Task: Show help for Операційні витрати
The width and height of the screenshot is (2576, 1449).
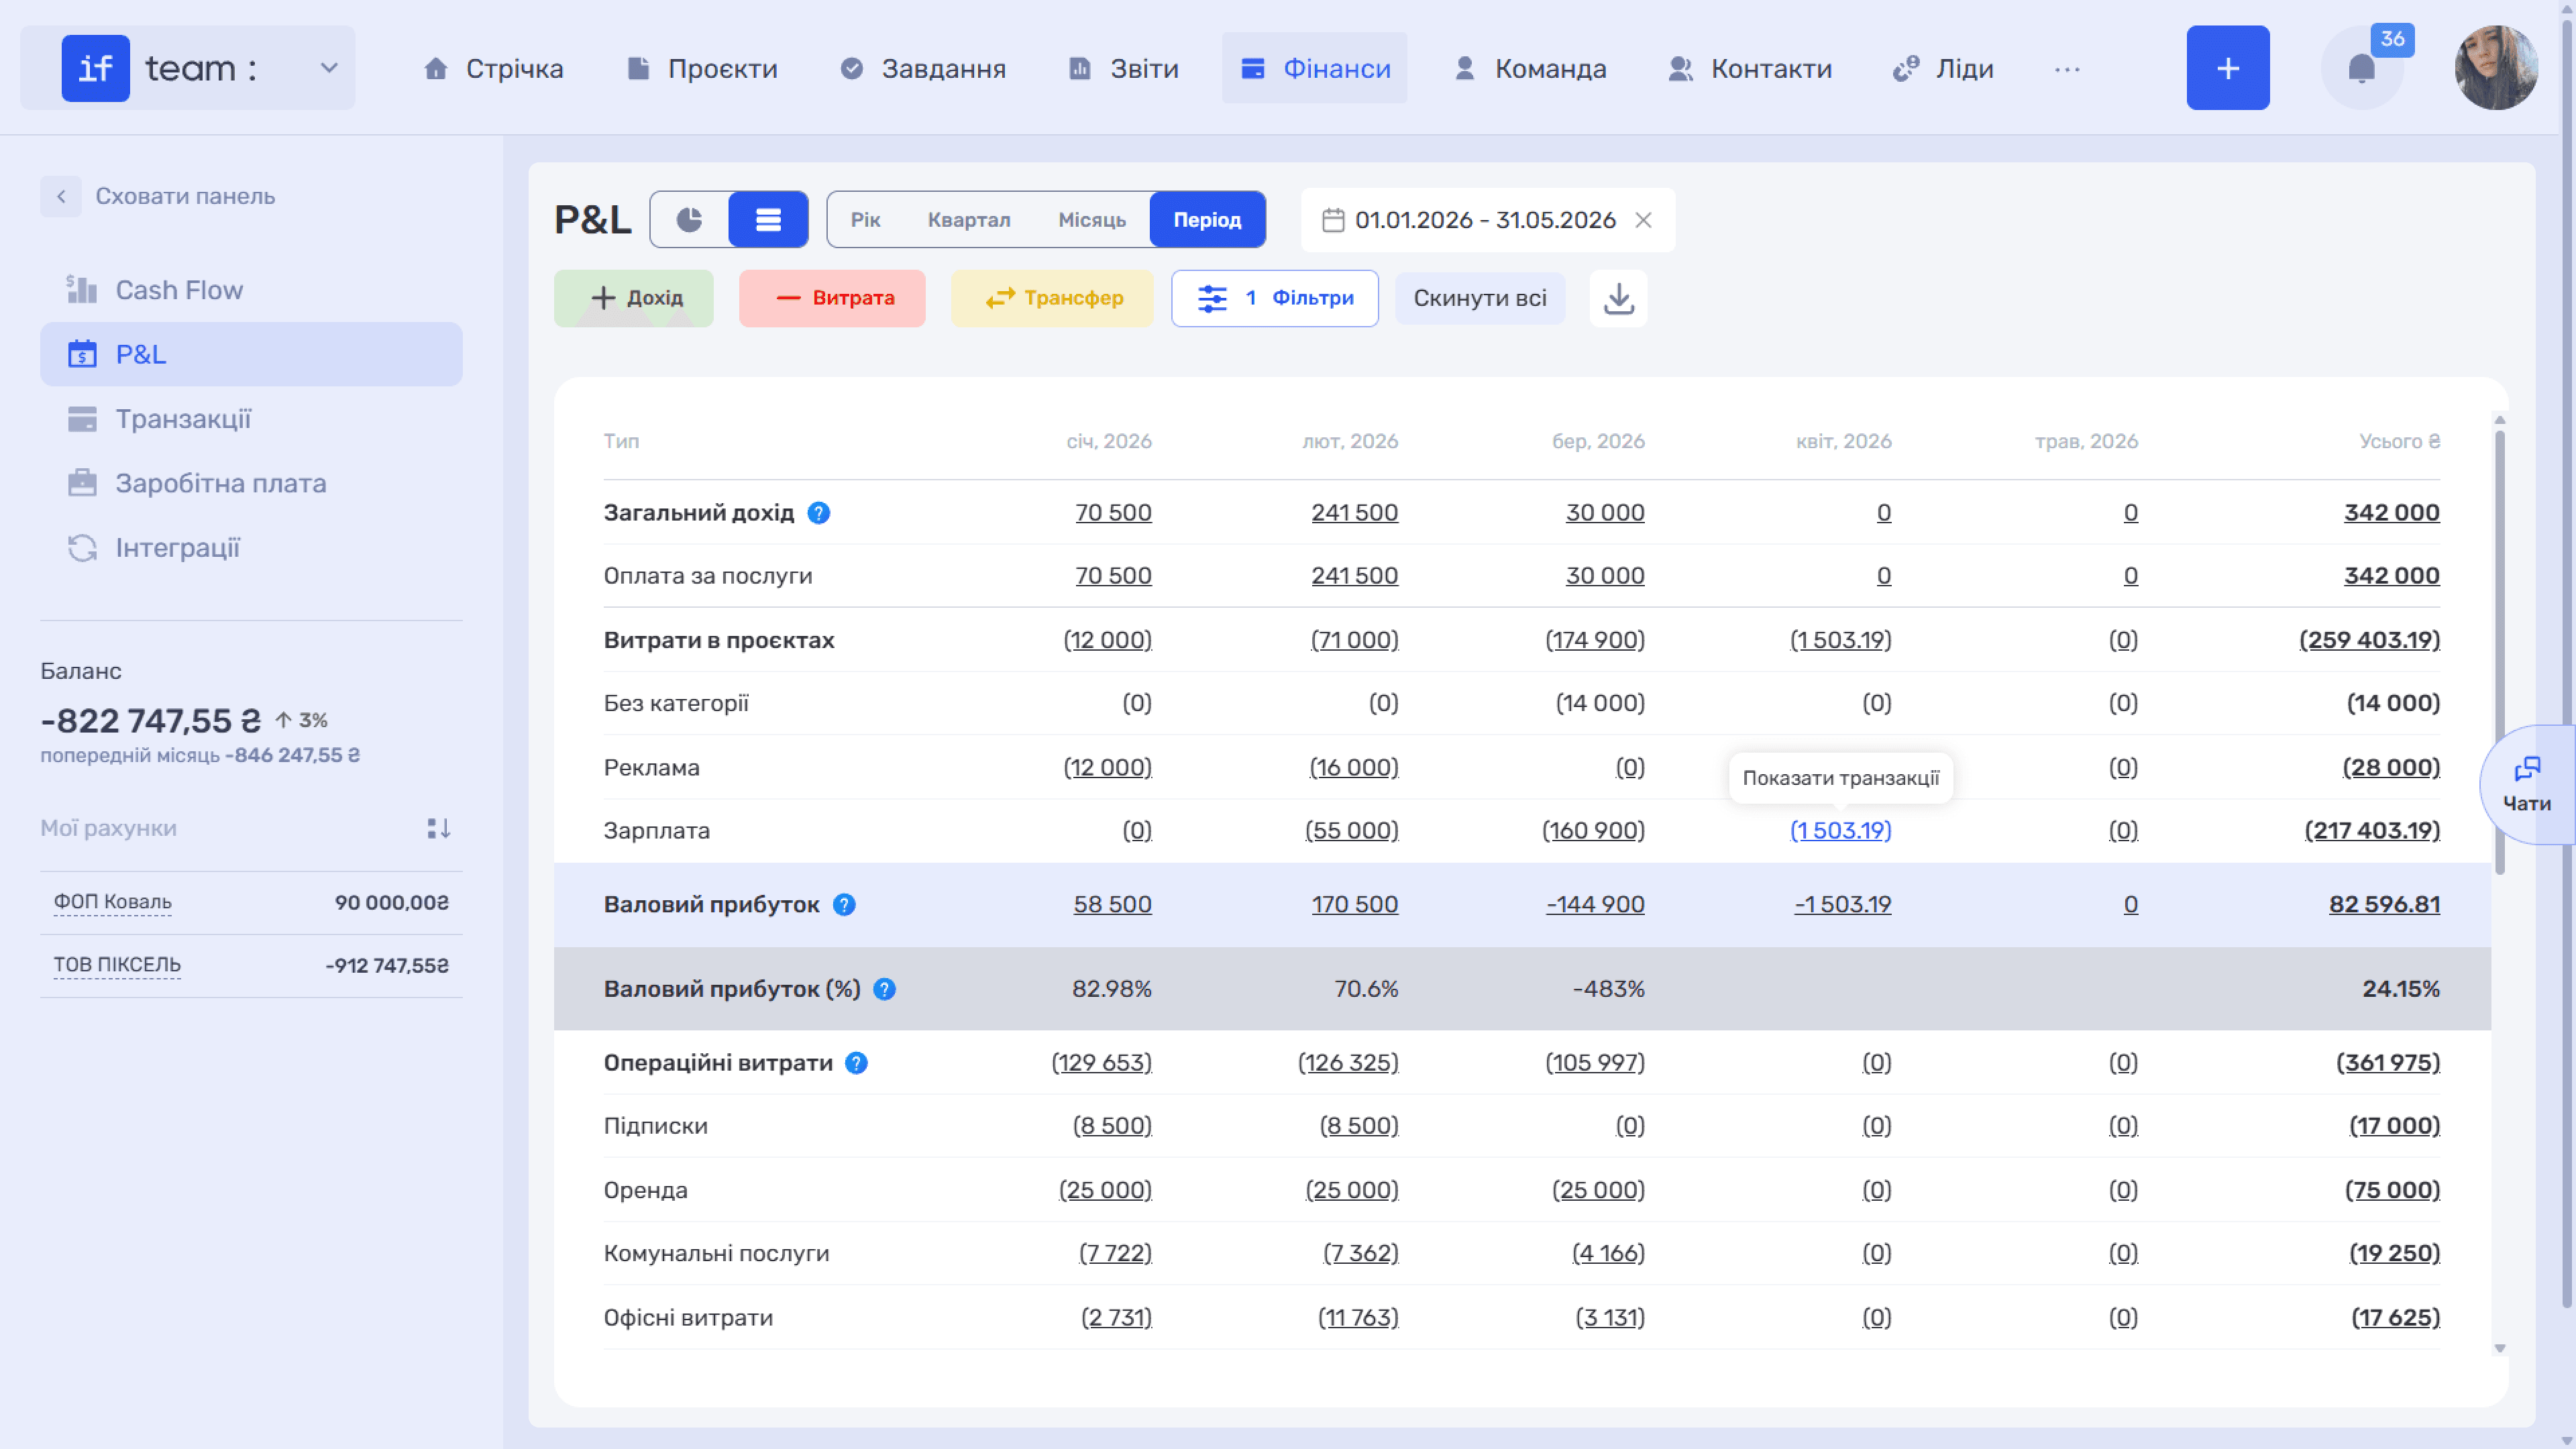Action: tap(856, 1063)
